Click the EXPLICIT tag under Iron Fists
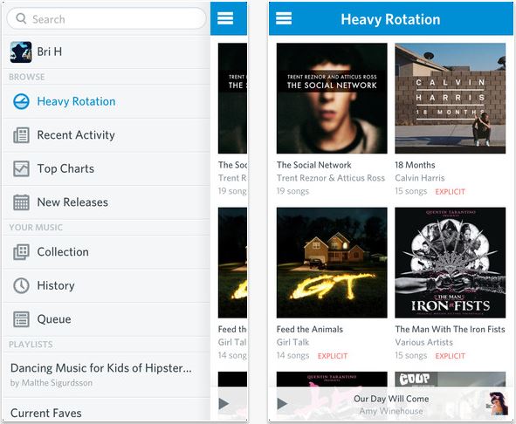This screenshot has width=516, height=424. coord(451,356)
